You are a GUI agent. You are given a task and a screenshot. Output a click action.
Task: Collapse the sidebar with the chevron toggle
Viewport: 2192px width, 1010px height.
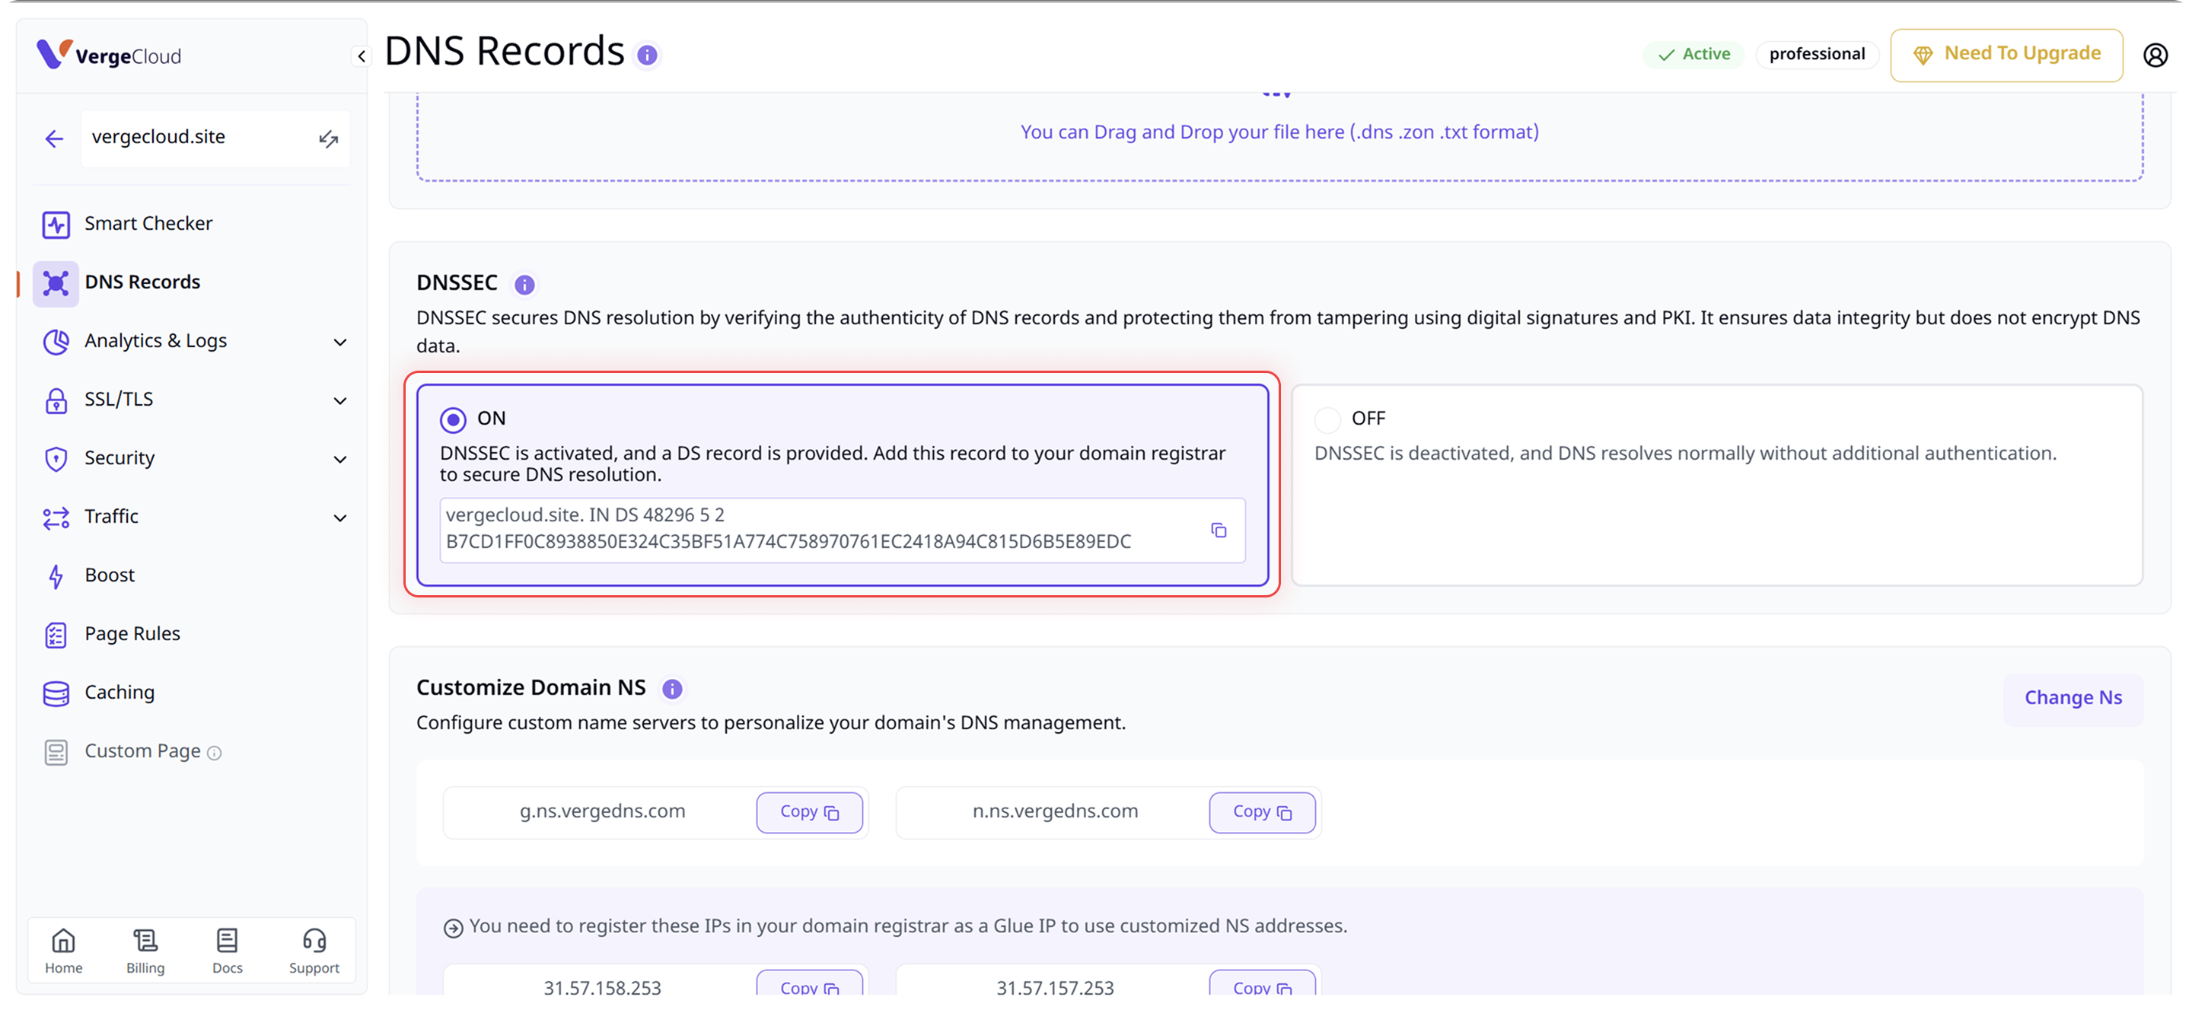click(362, 56)
